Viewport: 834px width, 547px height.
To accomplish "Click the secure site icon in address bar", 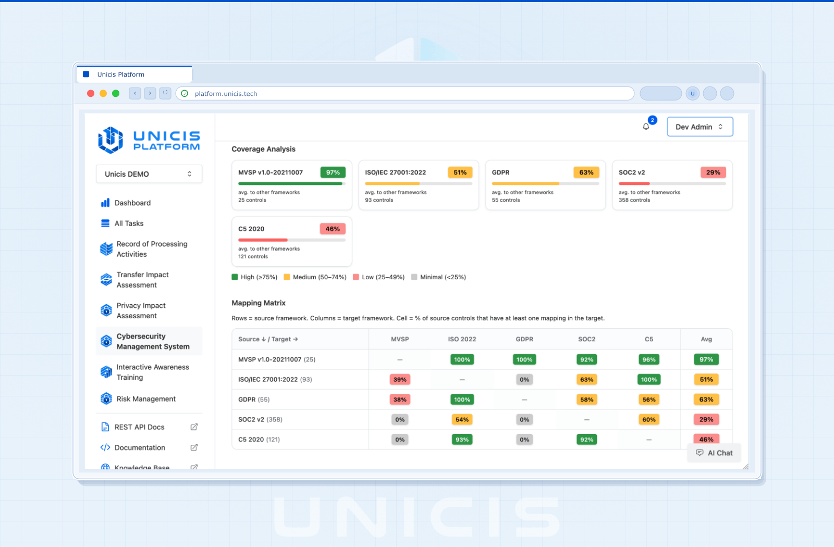I will 185,93.
